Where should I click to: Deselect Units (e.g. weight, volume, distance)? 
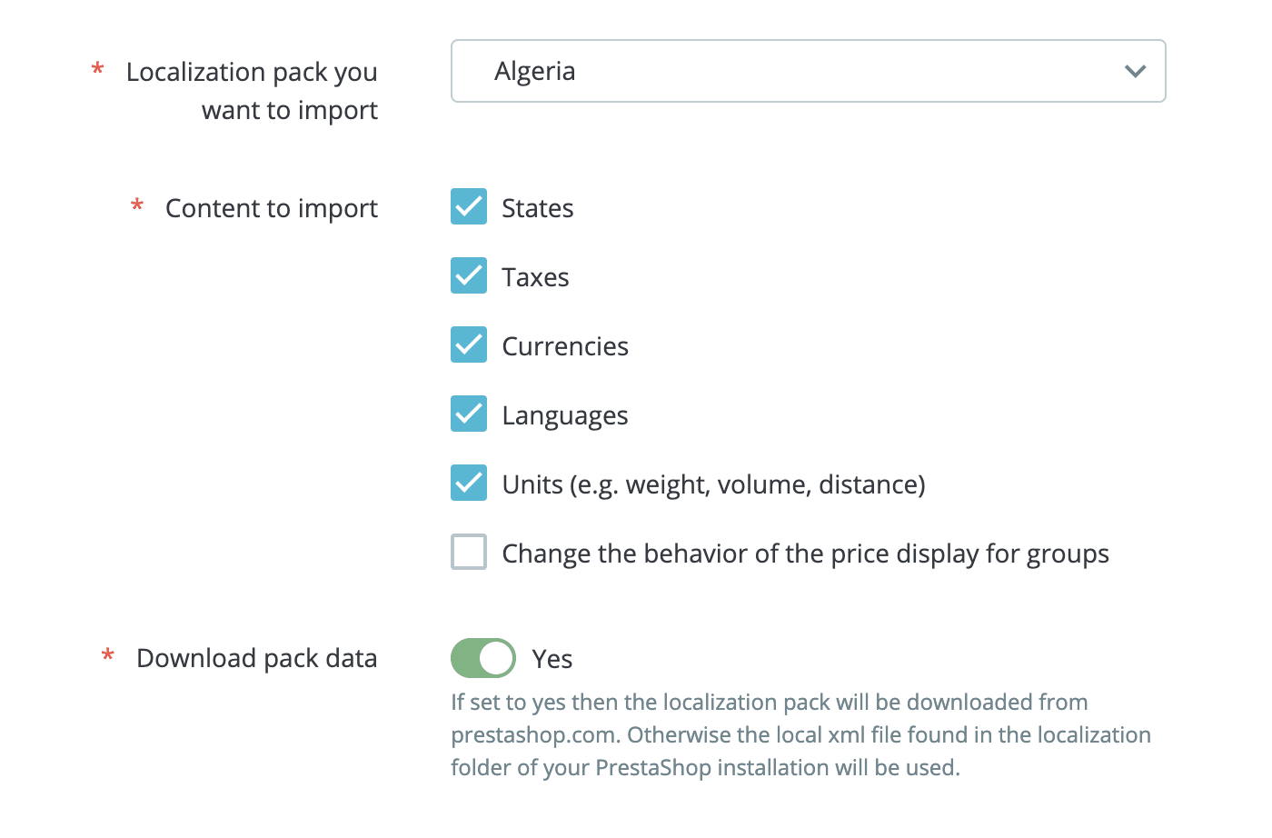468,483
